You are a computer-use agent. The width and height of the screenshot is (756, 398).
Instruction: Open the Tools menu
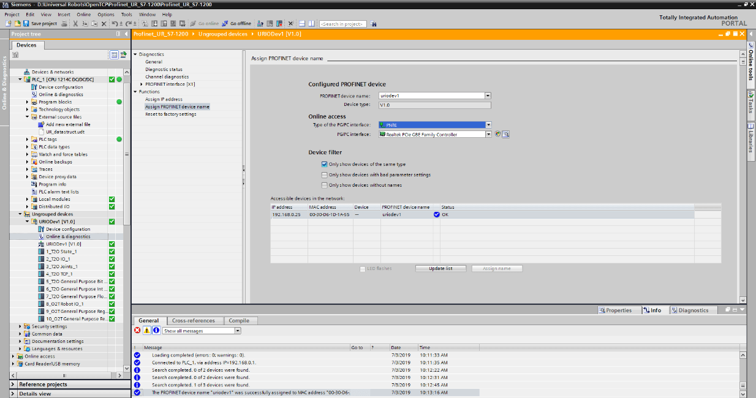[126, 14]
